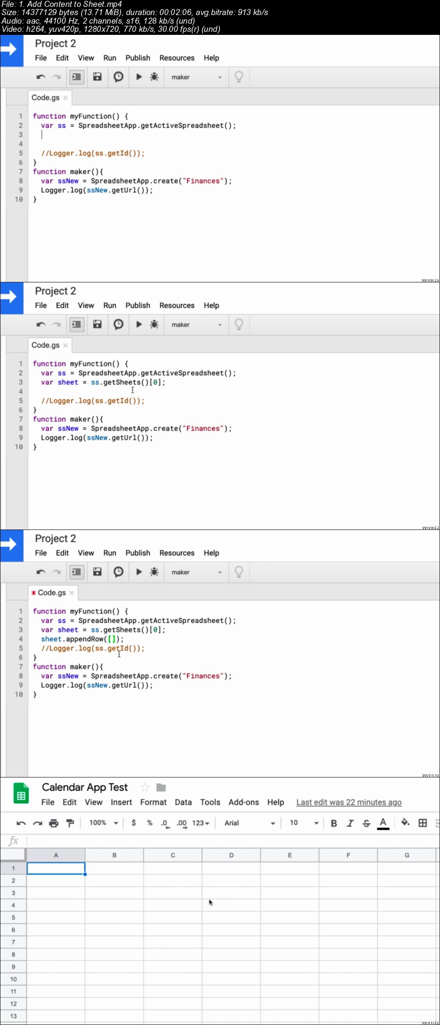Open 'Last edit was 22 minutes ago' link
The height and width of the screenshot is (1025, 440).
349,802
